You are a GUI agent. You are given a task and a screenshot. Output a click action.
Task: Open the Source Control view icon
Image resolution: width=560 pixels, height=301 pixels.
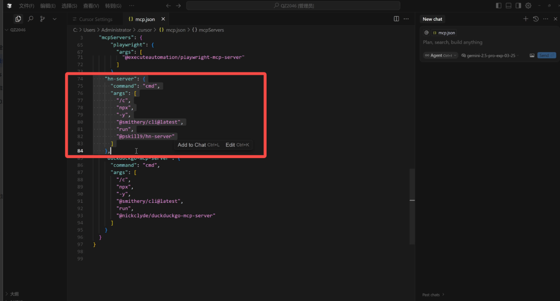click(x=42, y=18)
